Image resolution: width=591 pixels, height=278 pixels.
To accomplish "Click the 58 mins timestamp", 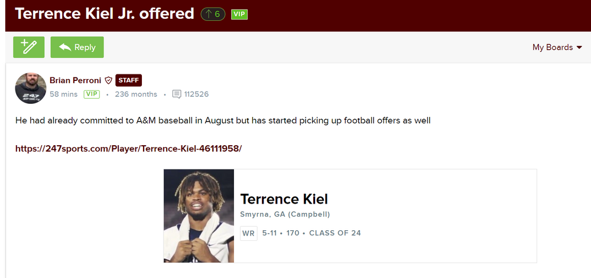I will [63, 94].
